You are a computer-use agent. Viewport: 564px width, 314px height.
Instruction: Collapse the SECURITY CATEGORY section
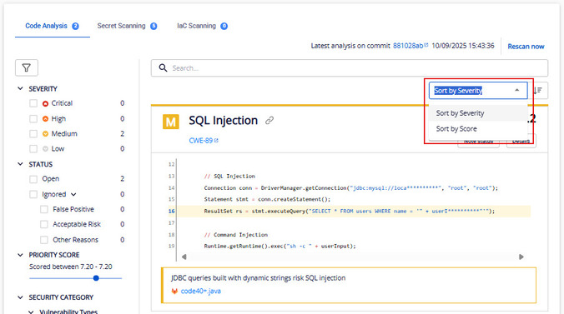click(x=21, y=297)
